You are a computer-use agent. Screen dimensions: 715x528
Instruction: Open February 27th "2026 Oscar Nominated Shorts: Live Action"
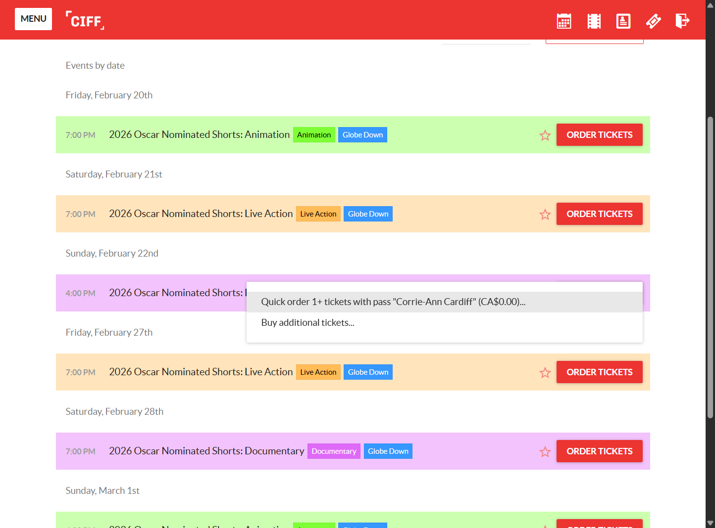coord(201,372)
